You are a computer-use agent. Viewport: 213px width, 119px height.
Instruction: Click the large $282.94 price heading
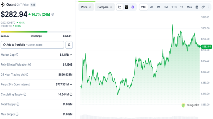(x=14, y=14)
